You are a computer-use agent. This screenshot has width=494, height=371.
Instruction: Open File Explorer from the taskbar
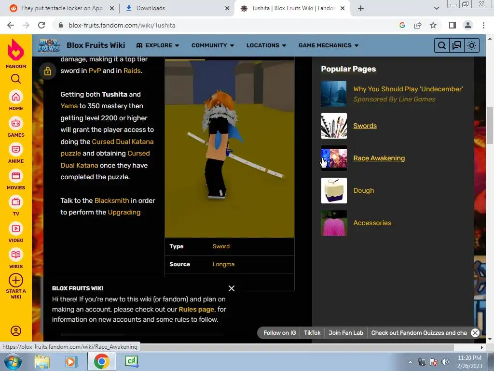point(42,361)
